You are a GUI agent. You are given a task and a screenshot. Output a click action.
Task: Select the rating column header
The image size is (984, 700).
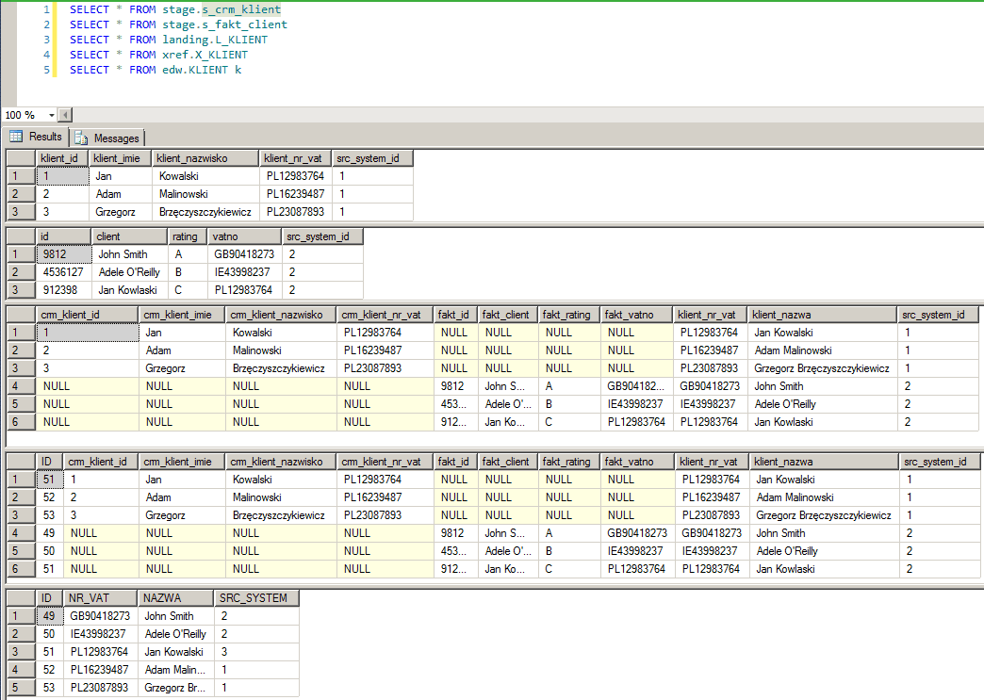click(x=187, y=236)
